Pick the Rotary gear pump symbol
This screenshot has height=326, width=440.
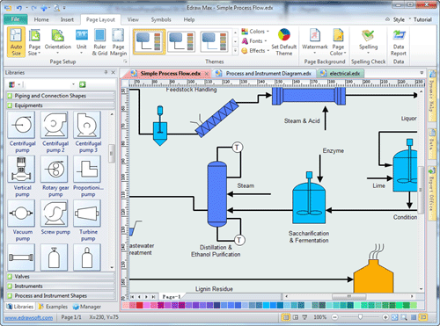tap(55, 169)
